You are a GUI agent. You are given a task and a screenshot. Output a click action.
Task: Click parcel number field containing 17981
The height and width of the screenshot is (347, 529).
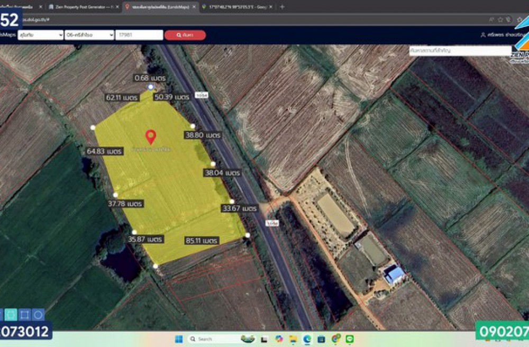point(139,35)
